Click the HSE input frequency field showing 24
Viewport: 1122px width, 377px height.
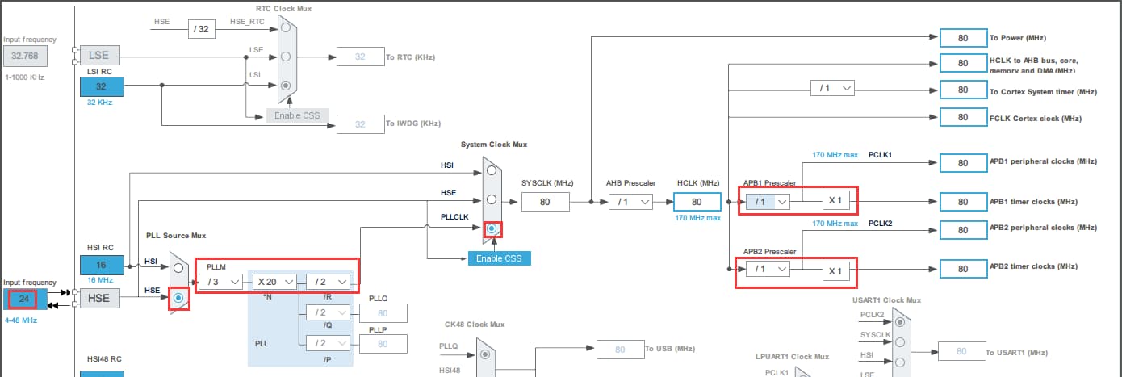coord(23,300)
